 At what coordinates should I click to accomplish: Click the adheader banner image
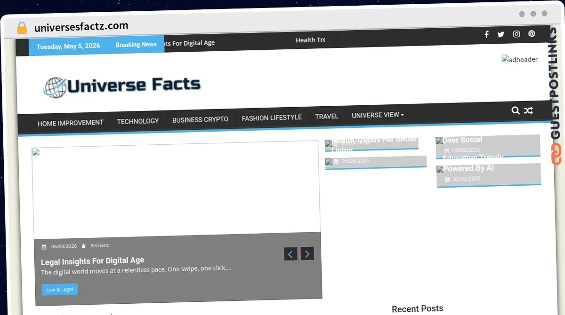[519, 59]
